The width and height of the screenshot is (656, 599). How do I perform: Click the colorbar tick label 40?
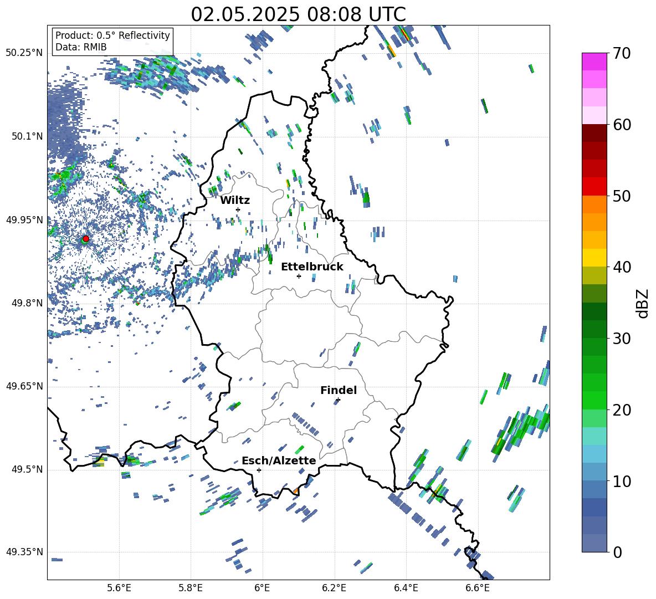(622, 267)
